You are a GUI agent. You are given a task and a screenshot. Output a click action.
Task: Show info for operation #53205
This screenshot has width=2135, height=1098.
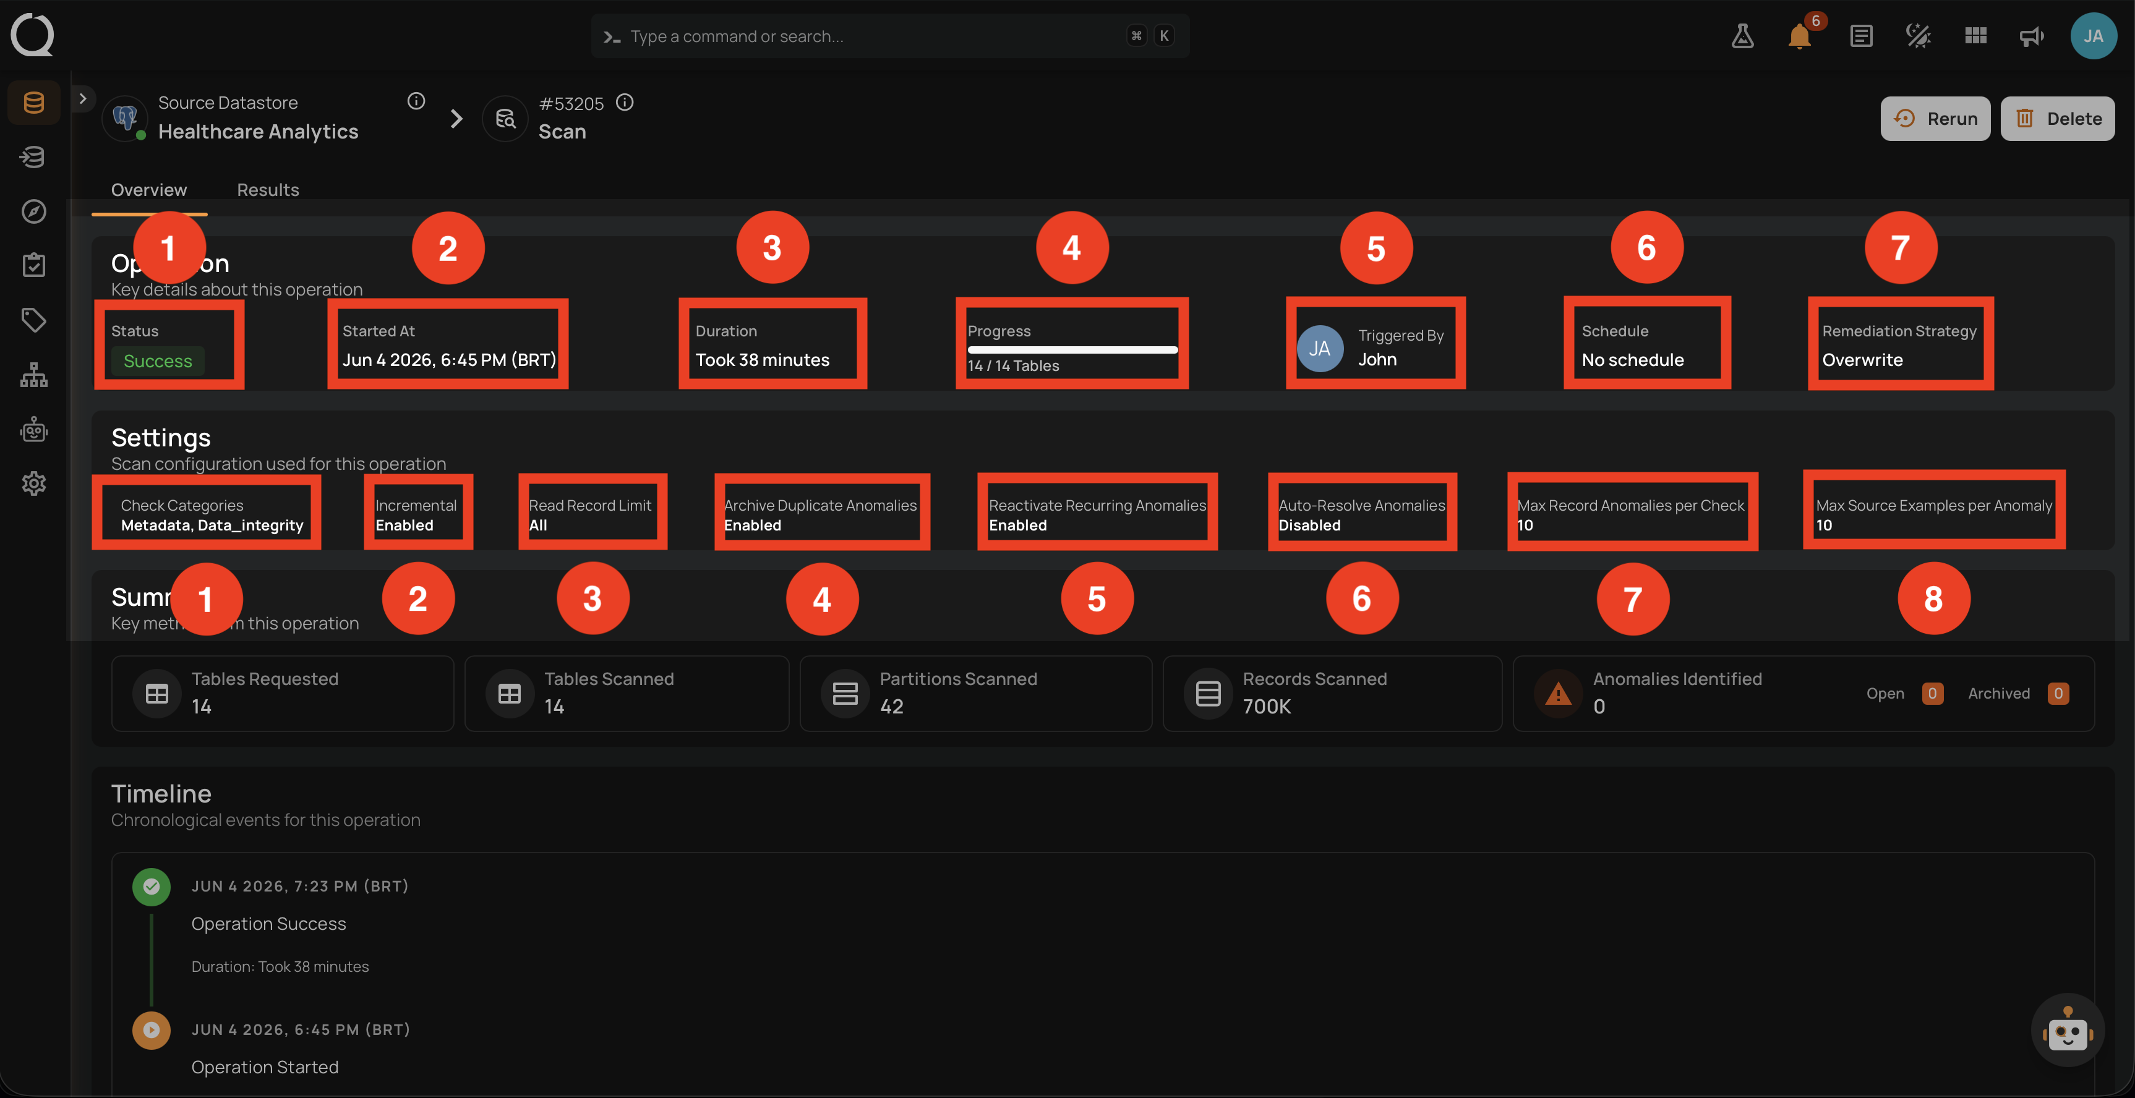(625, 102)
